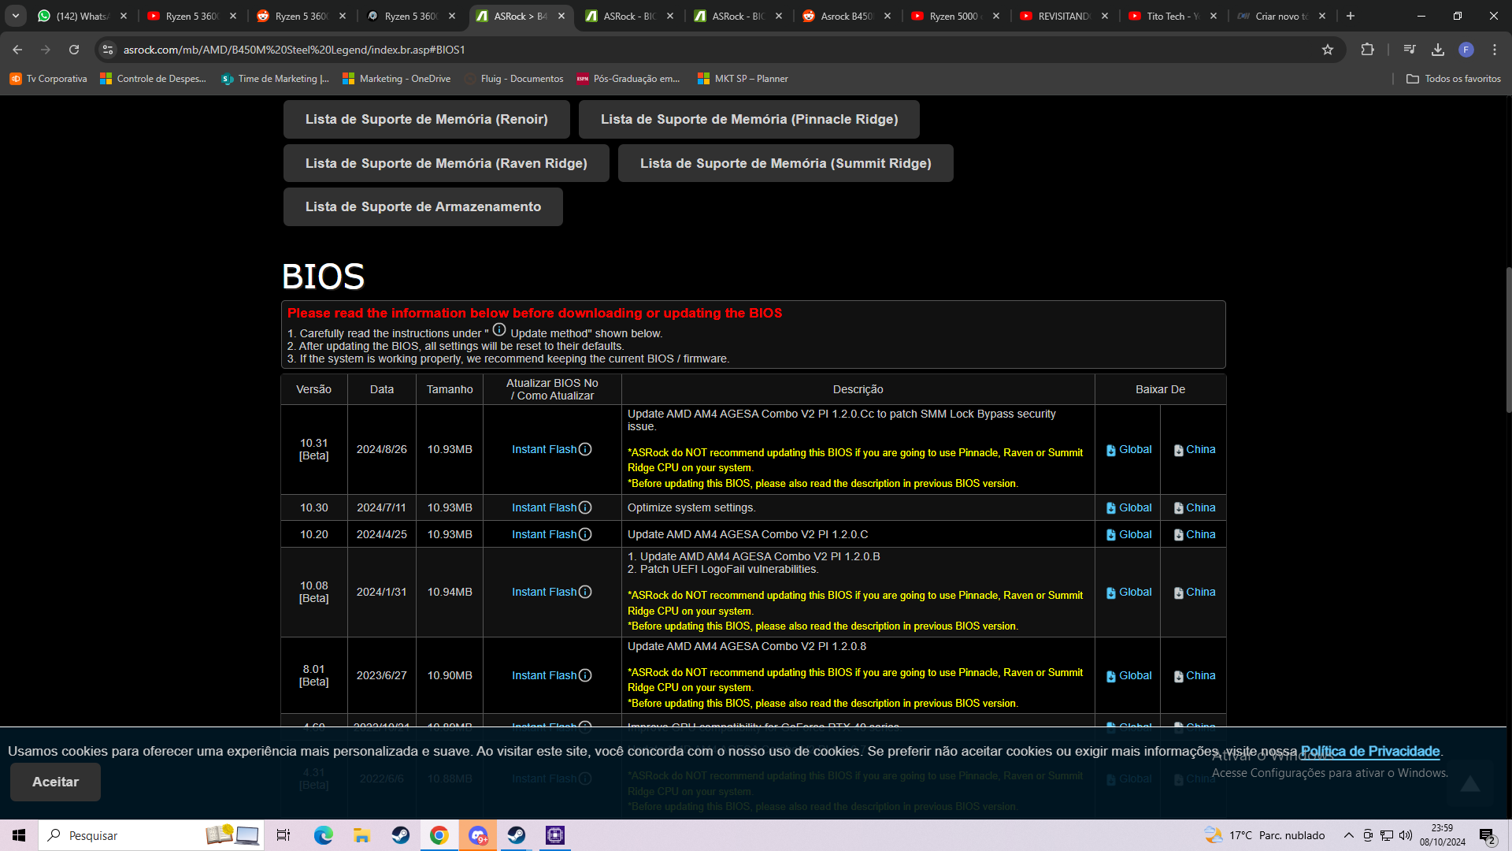Open the Chrome media control icon
1512x851 pixels.
(1410, 50)
